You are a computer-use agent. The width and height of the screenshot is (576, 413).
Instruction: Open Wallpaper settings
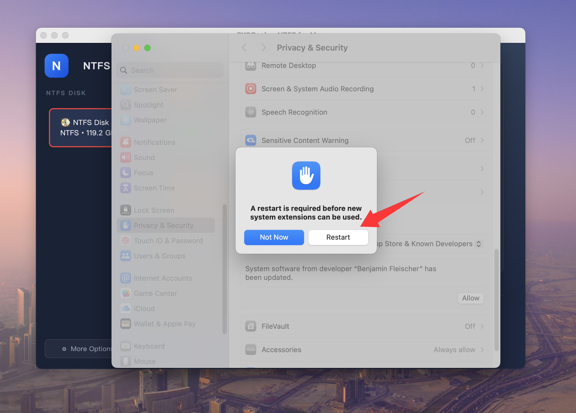(150, 120)
